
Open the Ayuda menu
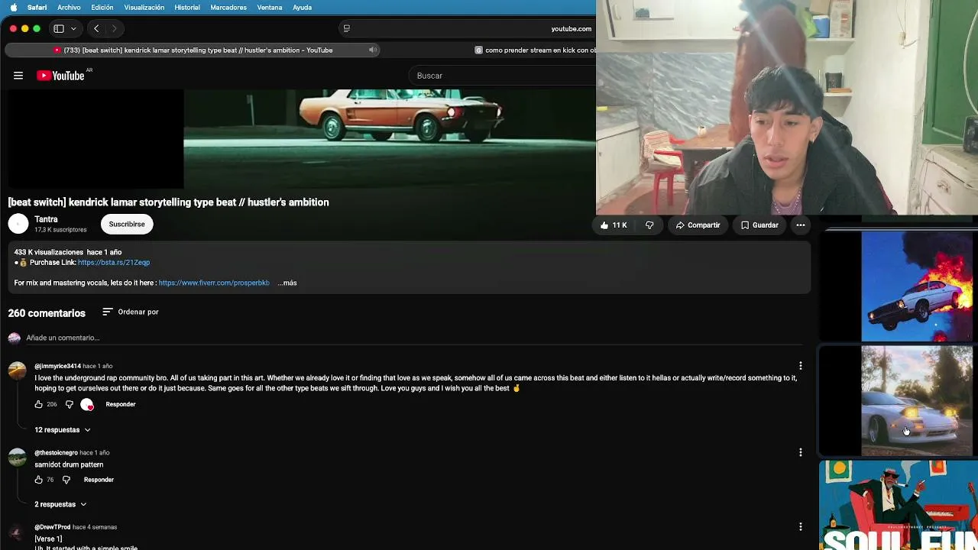point(302,7)
